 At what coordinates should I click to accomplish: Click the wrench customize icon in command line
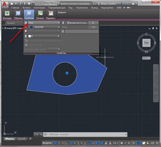tap(41, 134)
